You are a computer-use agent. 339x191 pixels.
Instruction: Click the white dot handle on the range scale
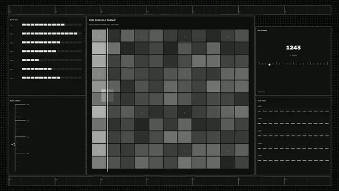click(x=270, y=65)
